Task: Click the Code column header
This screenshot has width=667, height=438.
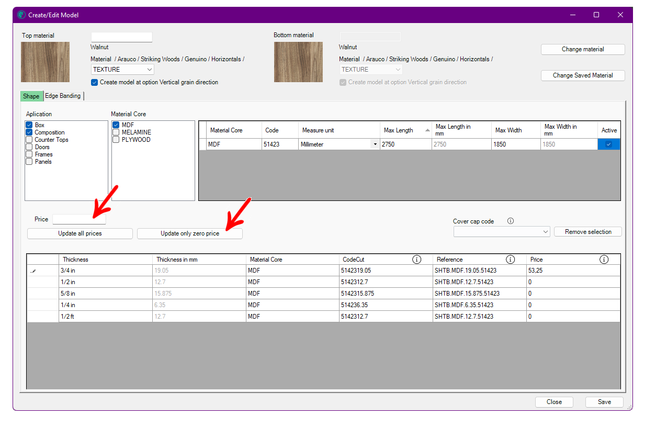Action: (x=280, y=130)
